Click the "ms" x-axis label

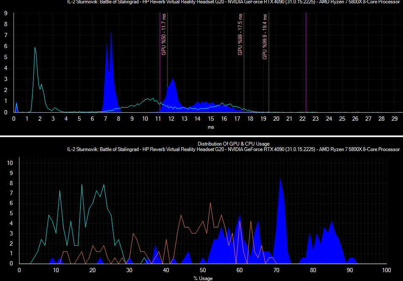coord(211,127)
